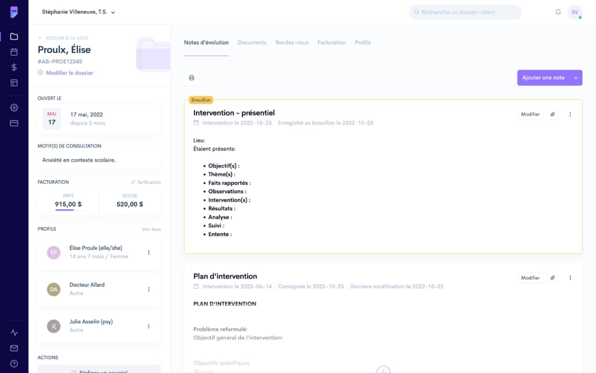This screenshot has width=596, height=373.
Task: Click the file number #AB-PROE12345
Action: pyautogui.click(x=60, y=62)
